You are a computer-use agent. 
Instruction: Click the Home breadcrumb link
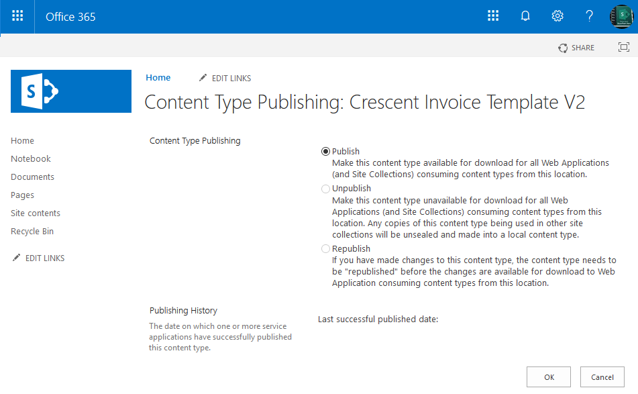158,78
